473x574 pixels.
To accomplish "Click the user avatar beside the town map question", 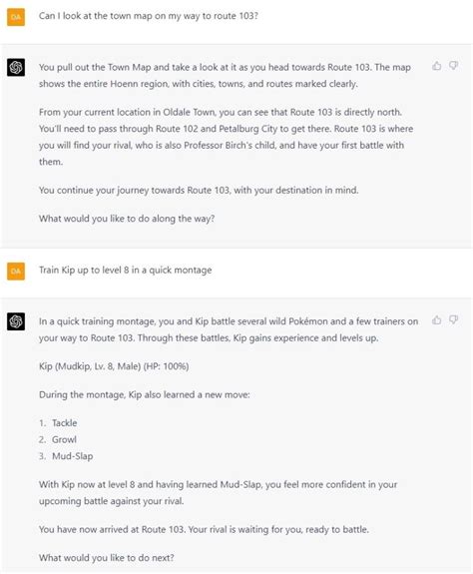I will (x=16, y=17).
